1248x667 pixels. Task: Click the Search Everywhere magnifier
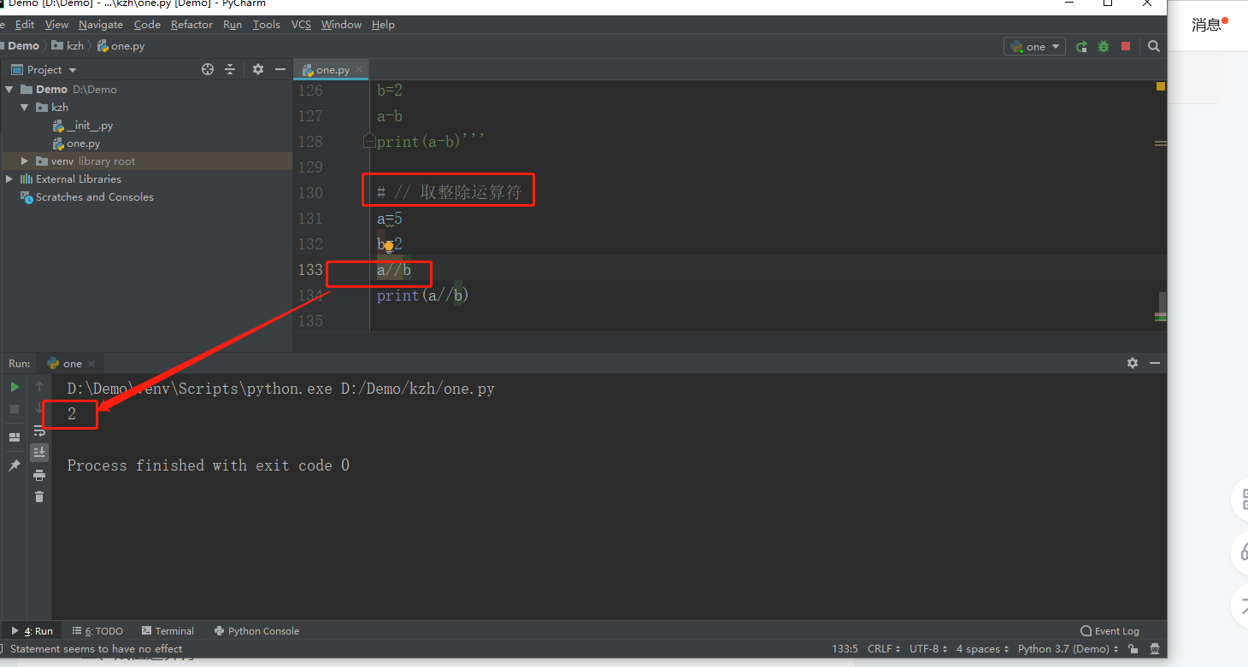1153,46
